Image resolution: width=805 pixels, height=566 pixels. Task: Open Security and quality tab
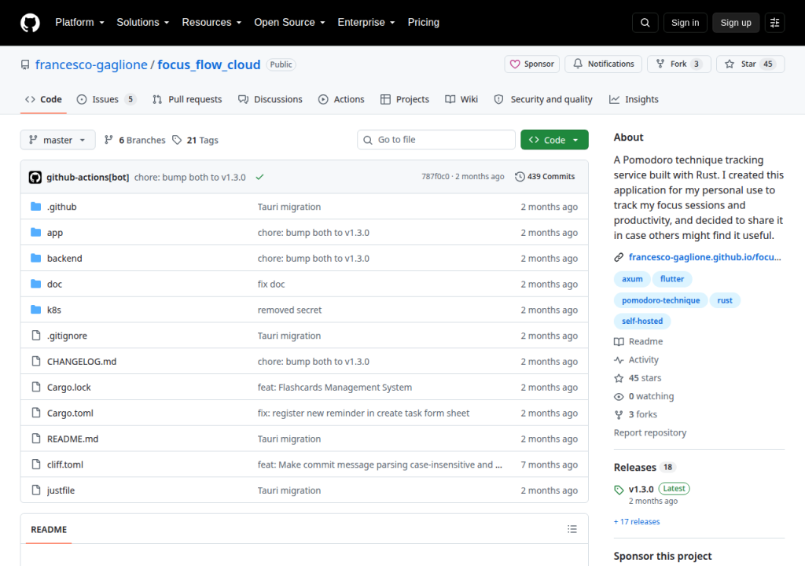[543, 99]
